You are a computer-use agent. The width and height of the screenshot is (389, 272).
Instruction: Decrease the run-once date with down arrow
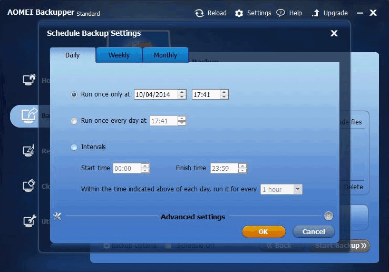coord(182,97)
